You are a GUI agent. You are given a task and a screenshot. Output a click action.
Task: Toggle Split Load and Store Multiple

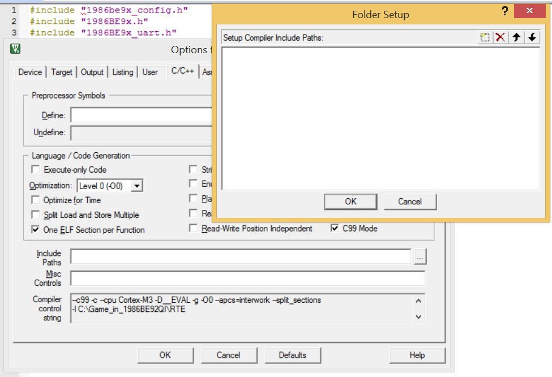pos(36,215)
